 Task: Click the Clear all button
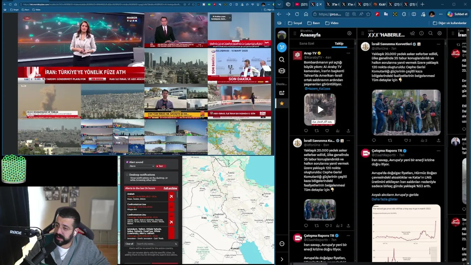point(130,244)
